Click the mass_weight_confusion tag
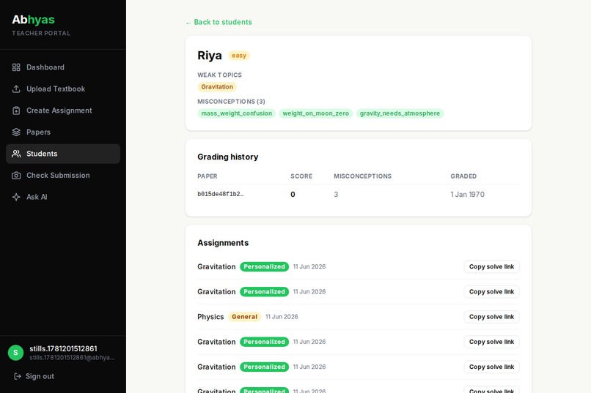The width and height of the screenshot is (591, 393). [x=236, y=113]
